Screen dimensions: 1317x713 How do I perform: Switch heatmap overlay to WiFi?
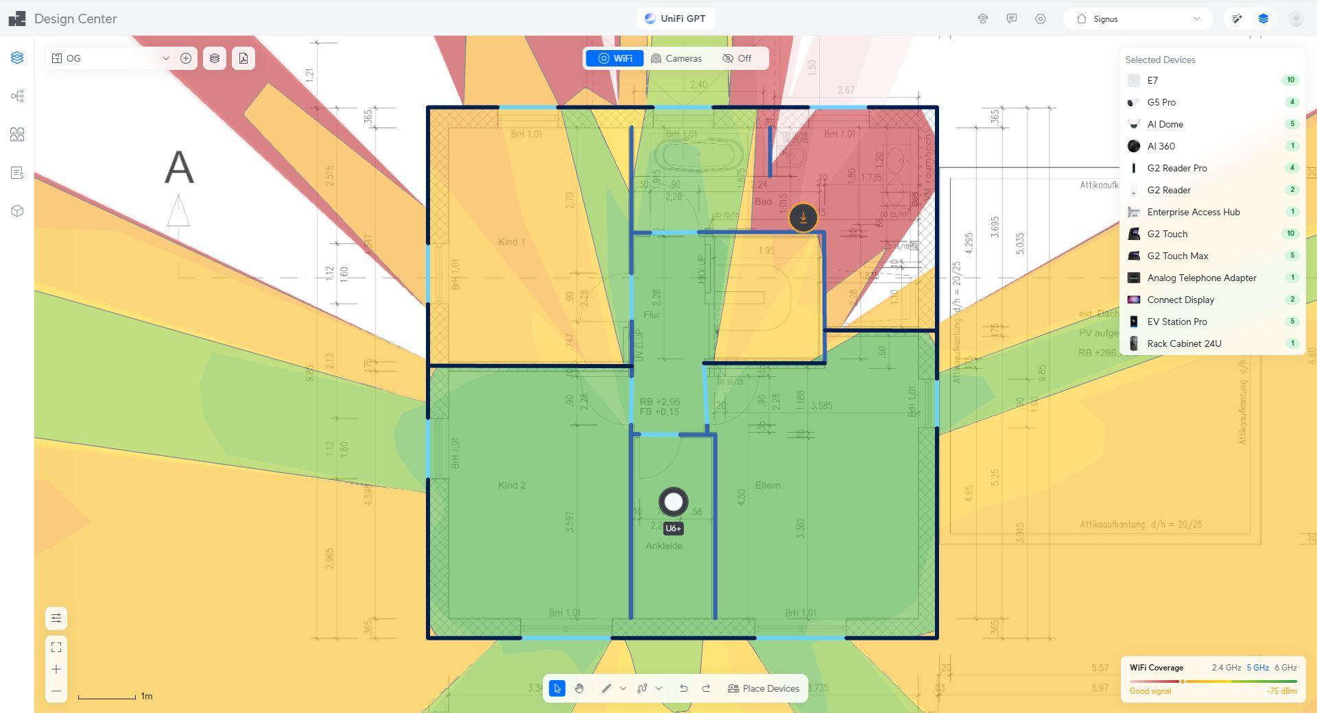[615, 58]
